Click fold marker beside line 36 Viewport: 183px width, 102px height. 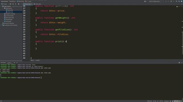click(x=30, y=30)
